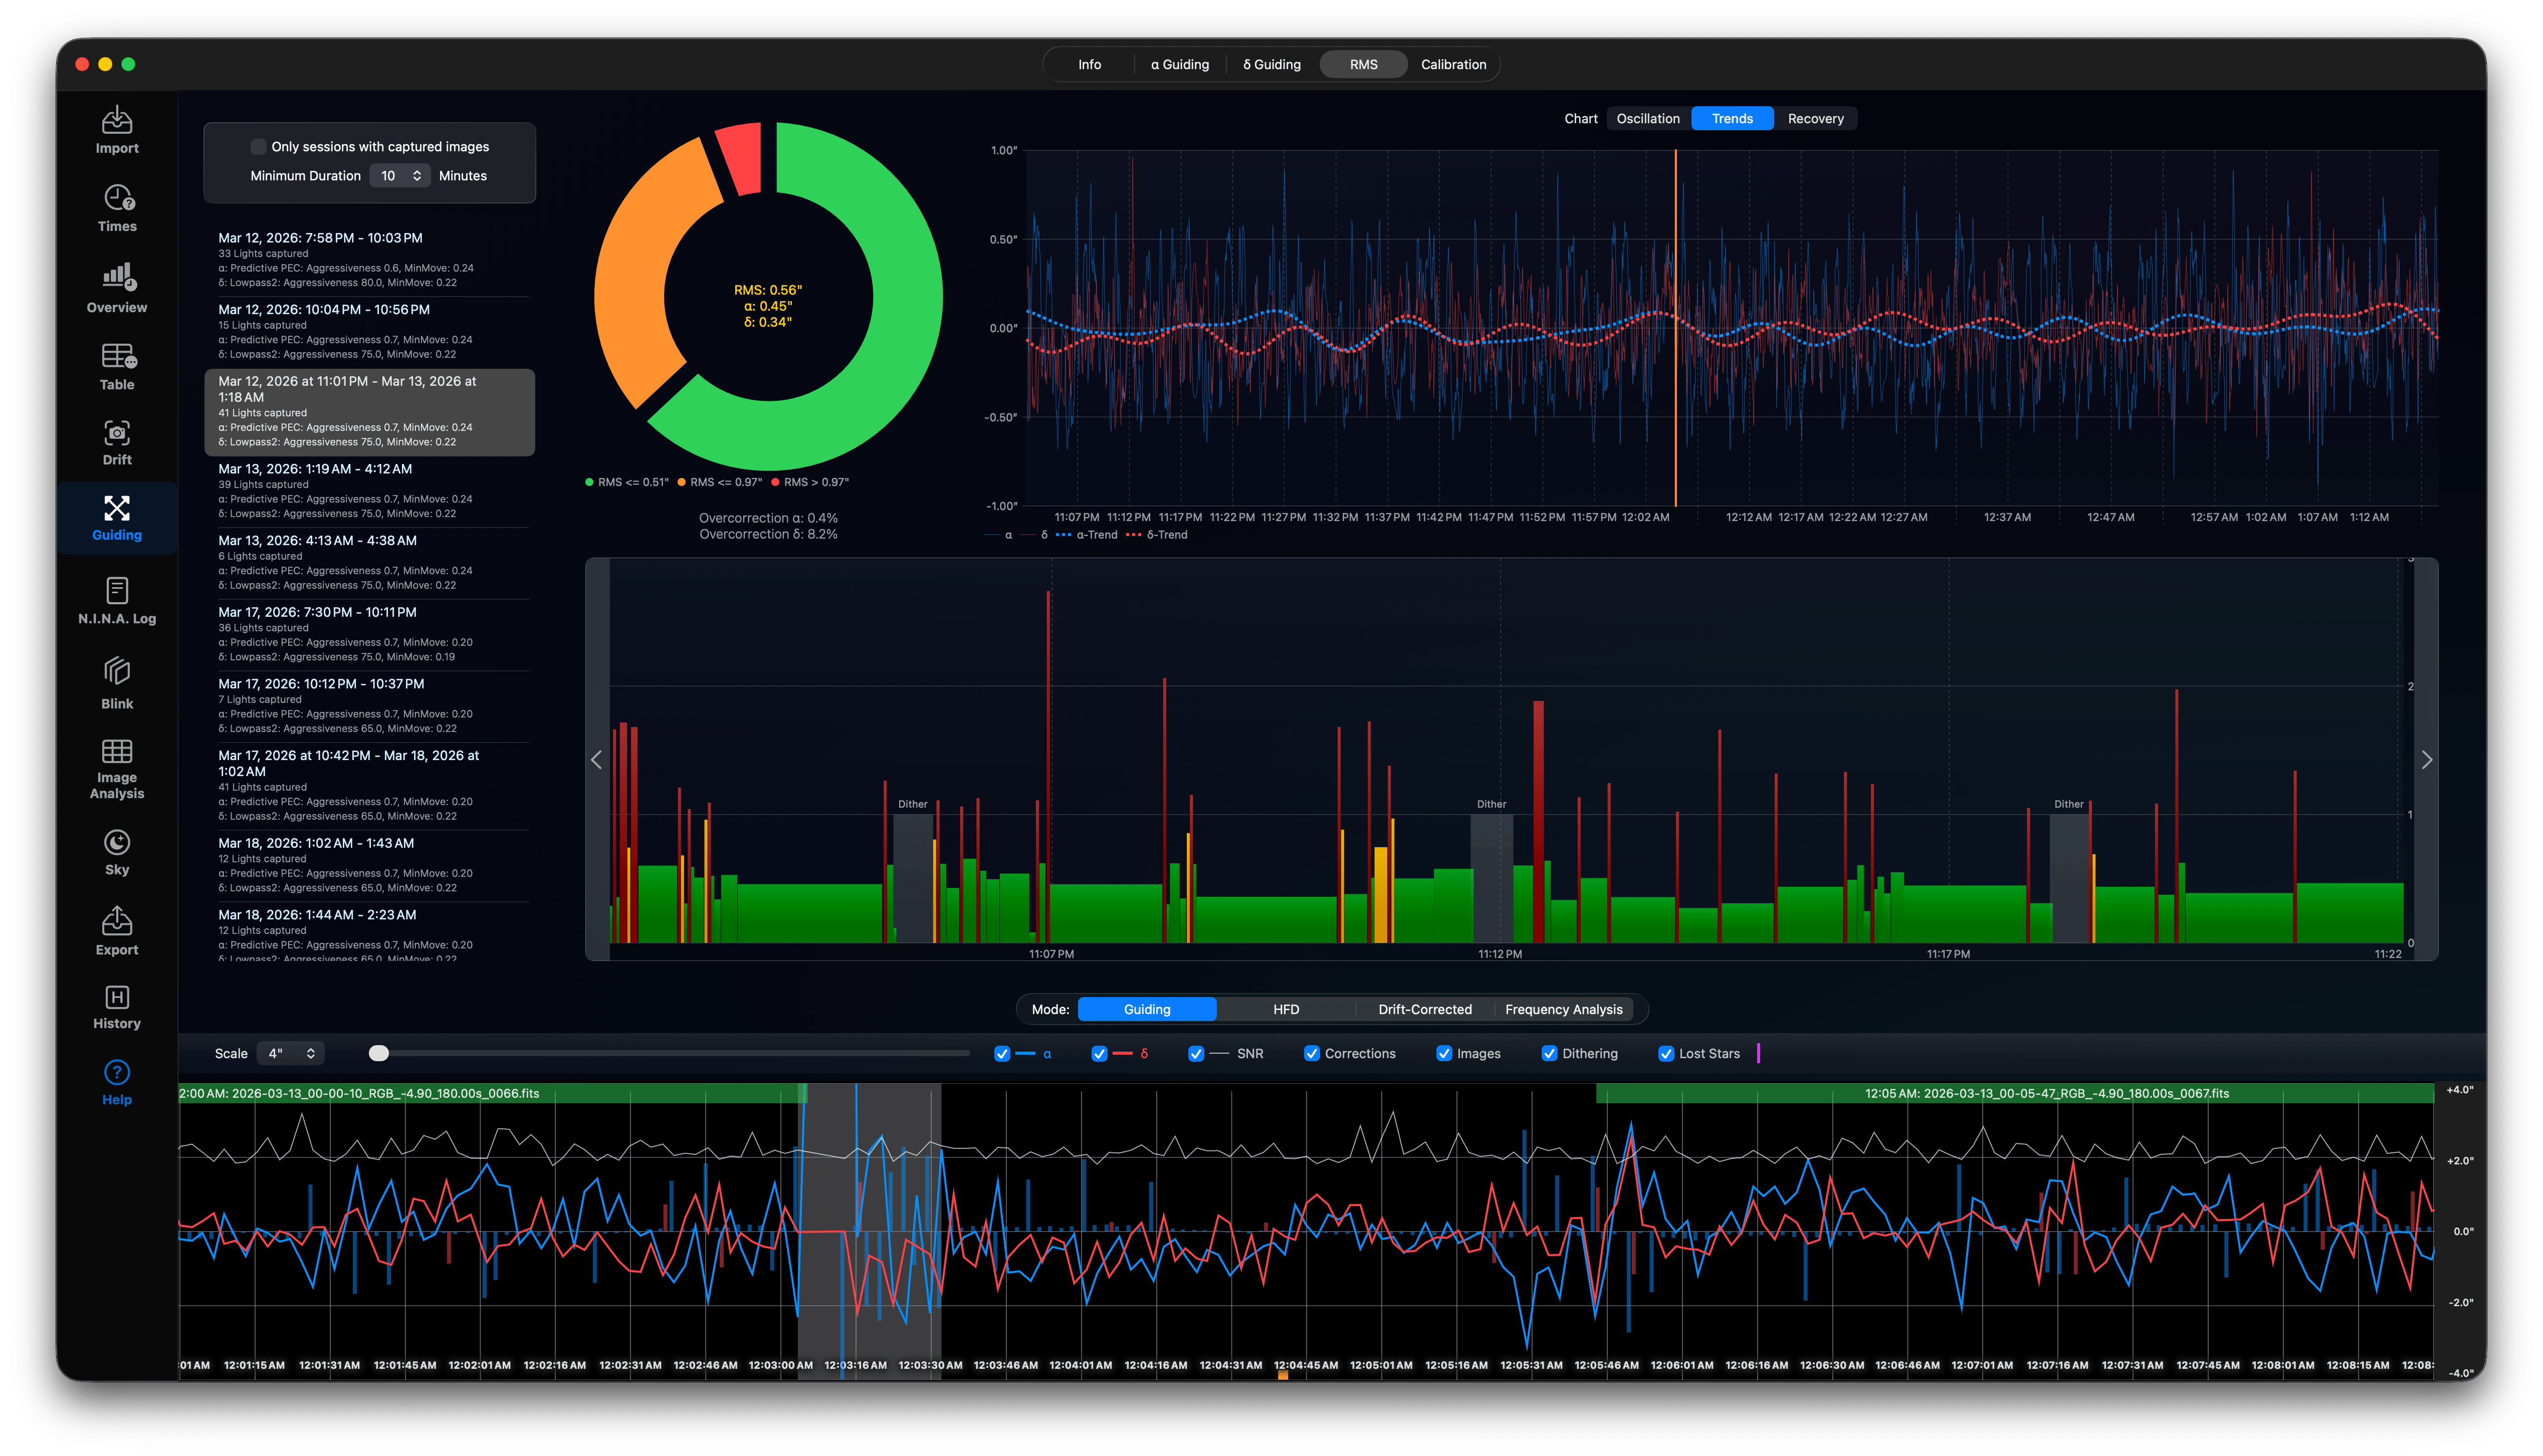Toggle Only sessions with captured images
The height and width of the screenshot is (1456, 2543).
tap(258, 147)
